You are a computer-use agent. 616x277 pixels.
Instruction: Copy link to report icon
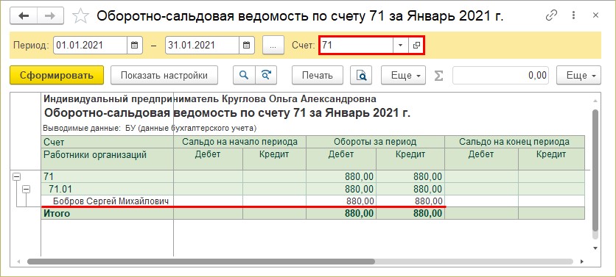coord(552,15)
